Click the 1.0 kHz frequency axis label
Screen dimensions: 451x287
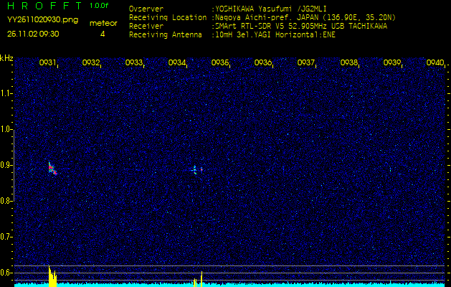tap(6, 129)
